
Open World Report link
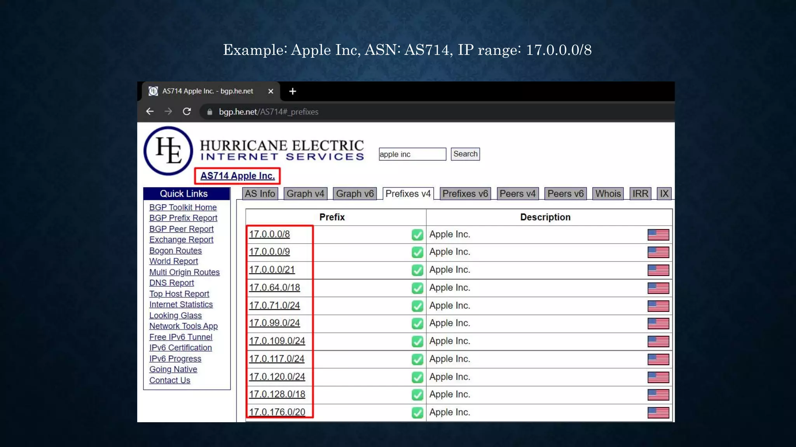point(174,262)
